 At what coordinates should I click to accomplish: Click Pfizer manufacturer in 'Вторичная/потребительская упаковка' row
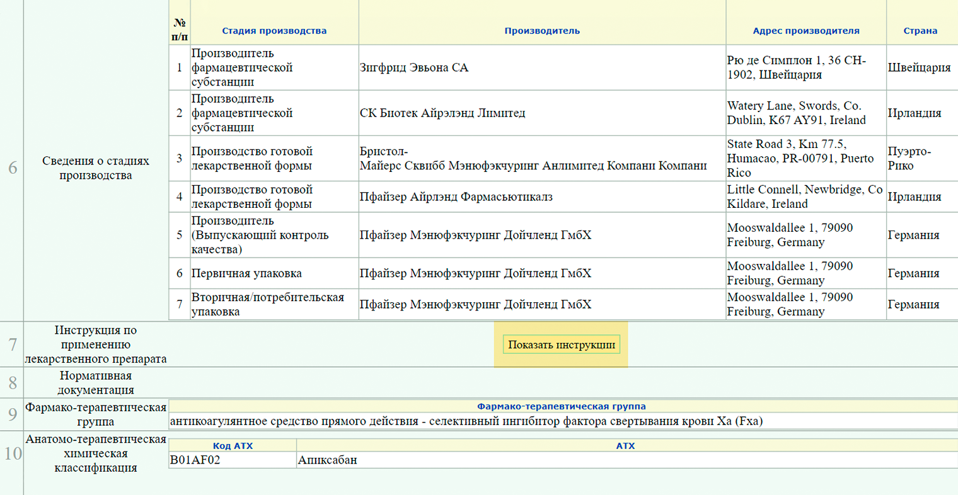click(476, 304)
